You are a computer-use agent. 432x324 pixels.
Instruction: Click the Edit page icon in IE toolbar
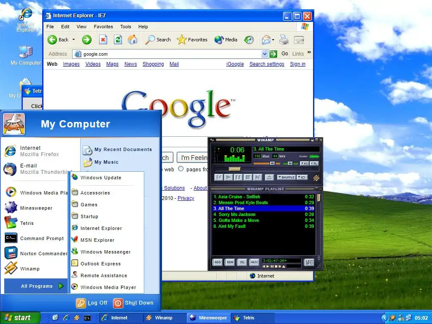point(299,40)
